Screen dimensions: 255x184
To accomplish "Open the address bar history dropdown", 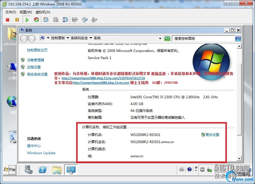I will pos(160,39).
